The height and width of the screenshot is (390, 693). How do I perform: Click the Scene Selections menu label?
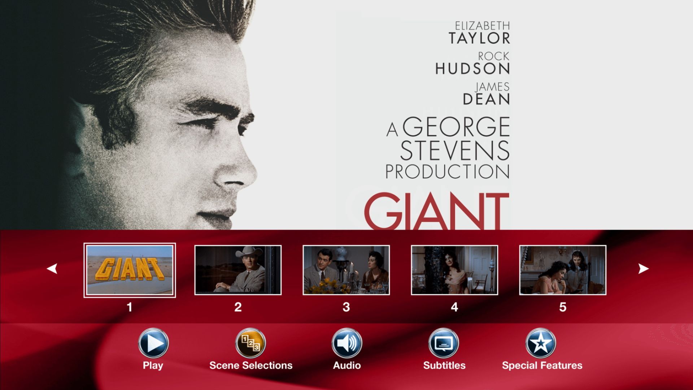point(251,365)
